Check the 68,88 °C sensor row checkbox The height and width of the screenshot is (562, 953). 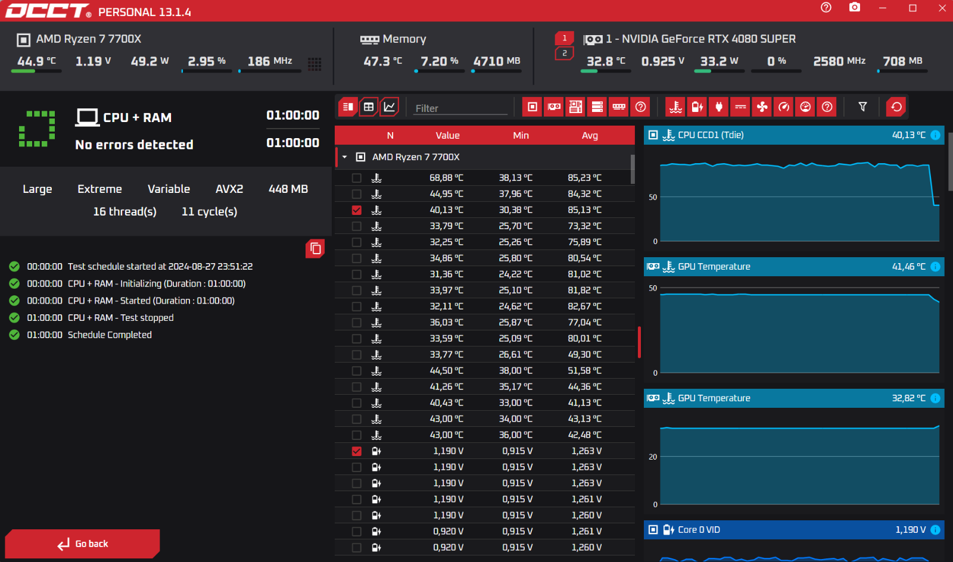(x=356, y=178)
